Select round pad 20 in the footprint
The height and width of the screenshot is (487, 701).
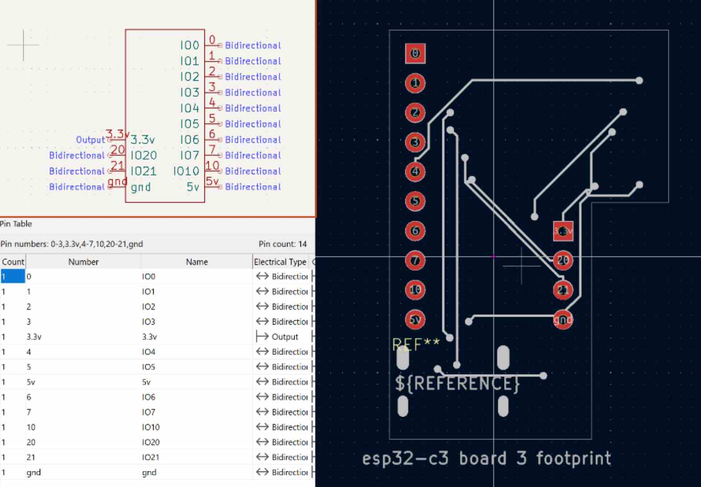point(563,260)
